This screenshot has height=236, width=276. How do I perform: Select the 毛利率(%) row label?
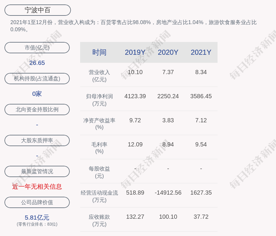(99, 148)
